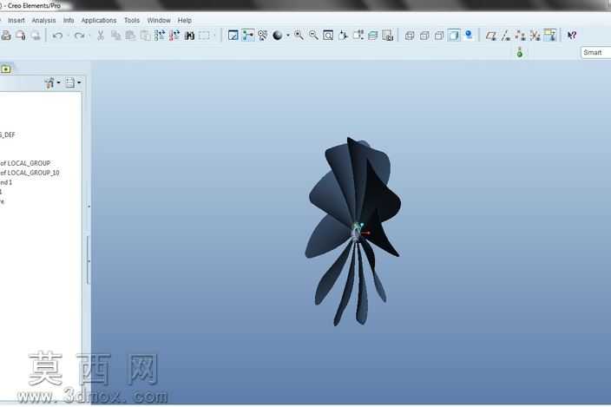
Task: Toggle the Sketch view window icon
Action: tap(233, 36)
